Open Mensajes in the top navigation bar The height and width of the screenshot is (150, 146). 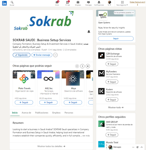click(x=88, y=3)
